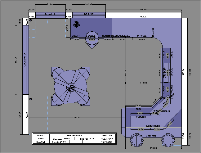This screenshot has width=201, height=153.
Task: Click the 80 00 dimension above BD80
Action: click(x=138, y=106)
